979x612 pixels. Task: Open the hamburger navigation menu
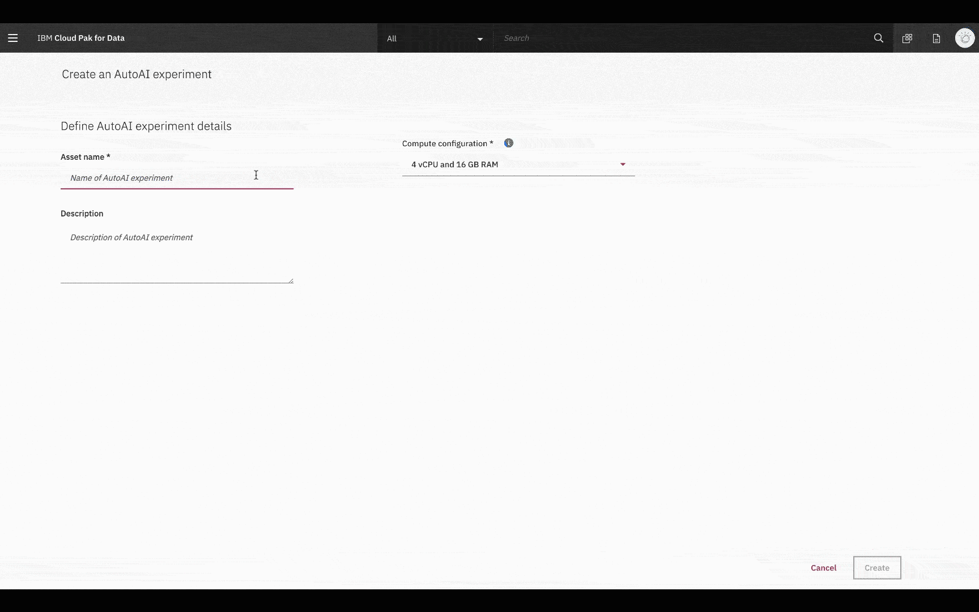(12, 38)
